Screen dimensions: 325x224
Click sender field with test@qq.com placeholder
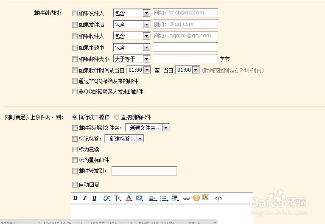pyautogui.click(x=185, y=13)
